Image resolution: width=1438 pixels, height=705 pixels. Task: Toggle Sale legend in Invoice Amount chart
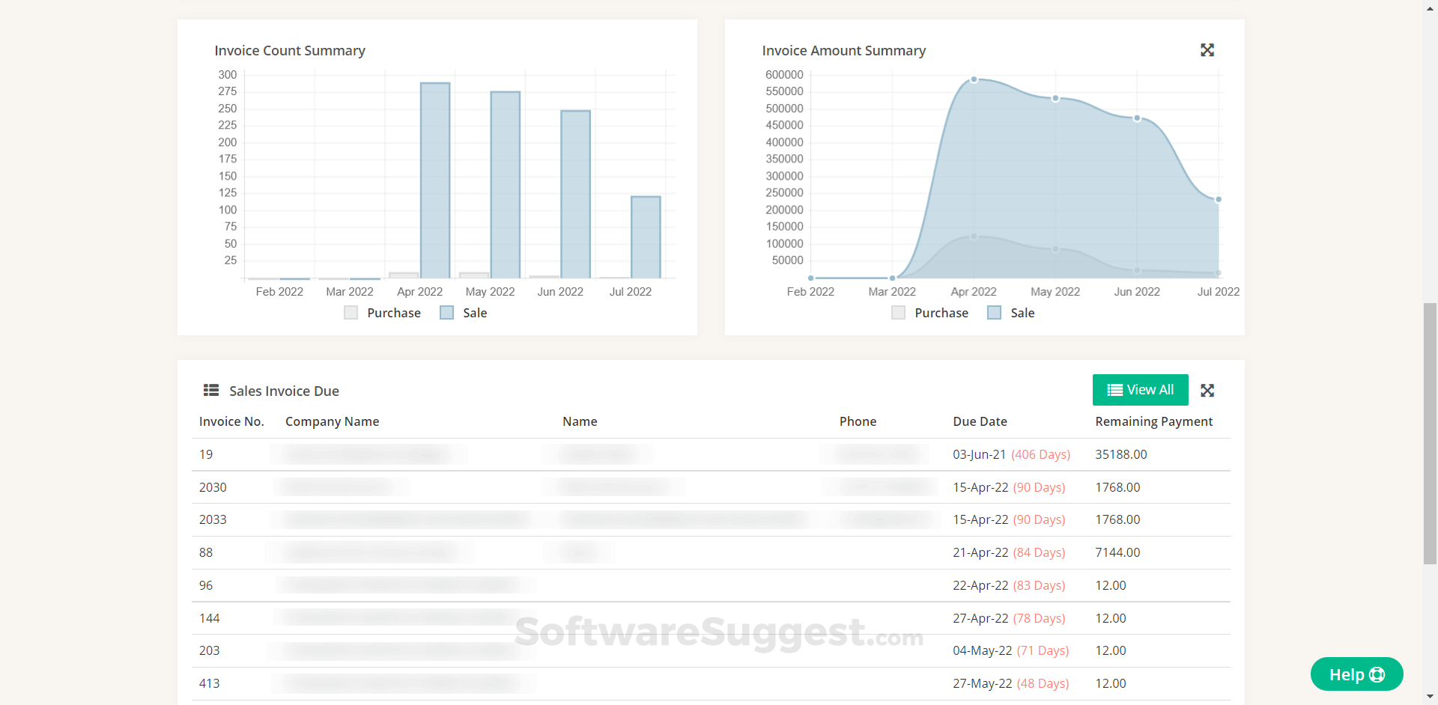1011,313
